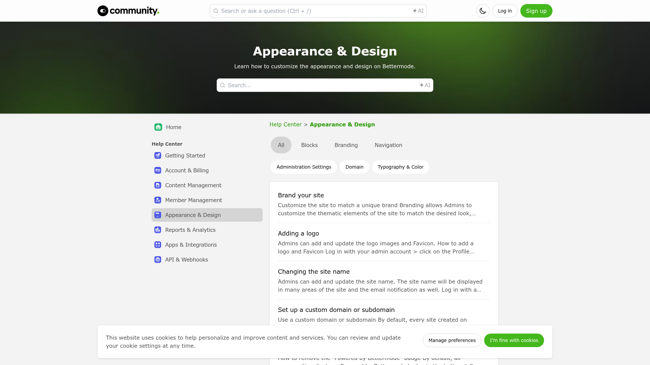Click the 'Brand your site' description text
The height and width of the screenshot is (365, 650).
tap(377, 209)
